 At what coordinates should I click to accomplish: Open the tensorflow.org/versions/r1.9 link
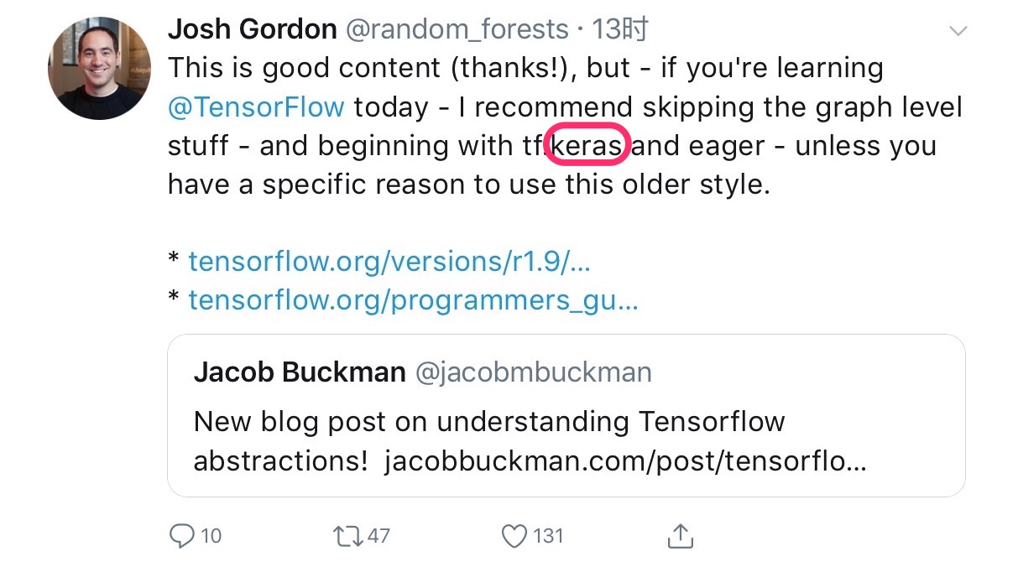[389, 261]
